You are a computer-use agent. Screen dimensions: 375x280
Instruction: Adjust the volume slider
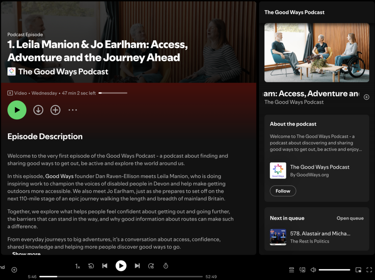[x=334, y=270]
